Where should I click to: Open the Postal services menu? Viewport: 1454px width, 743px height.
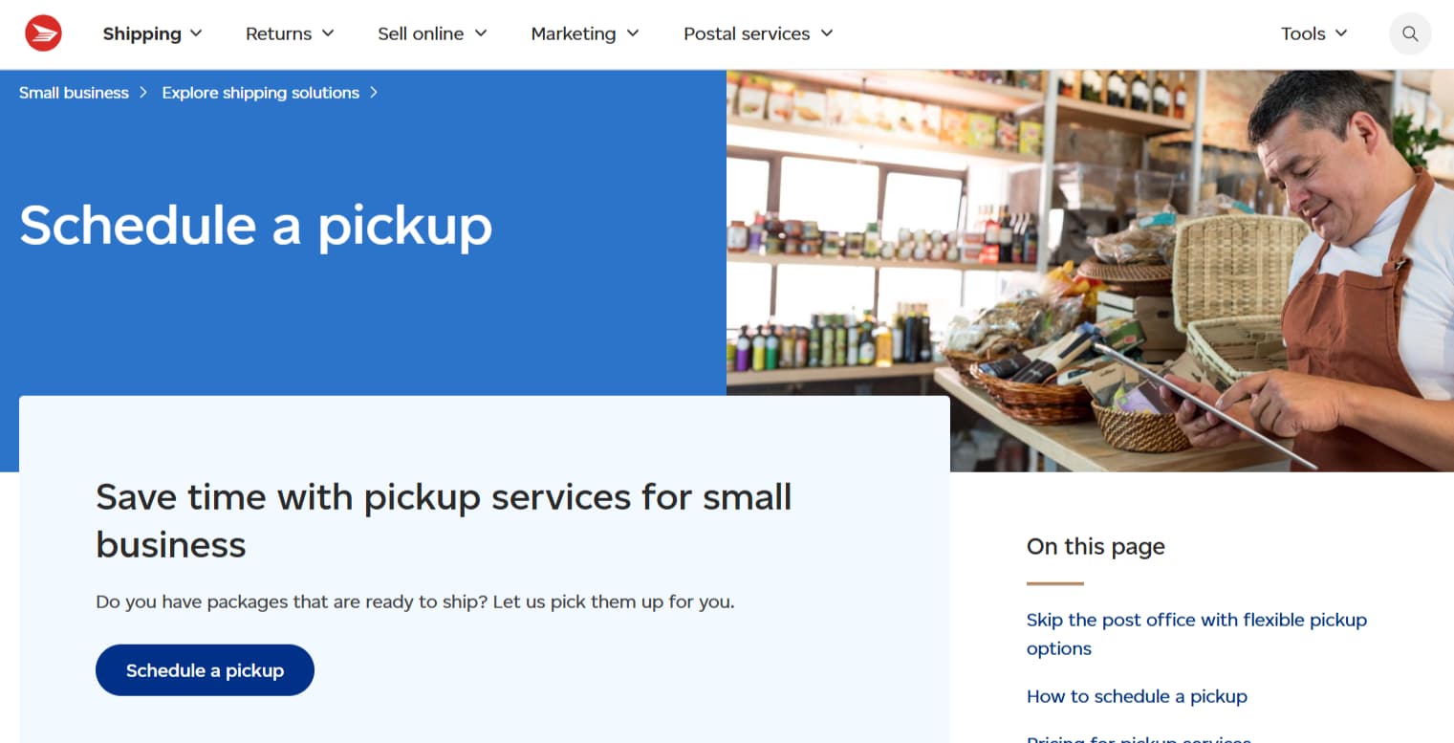[747, 33]
